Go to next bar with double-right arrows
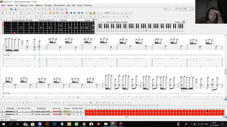Viewport: 227px width, 127px height. point(82,13)
